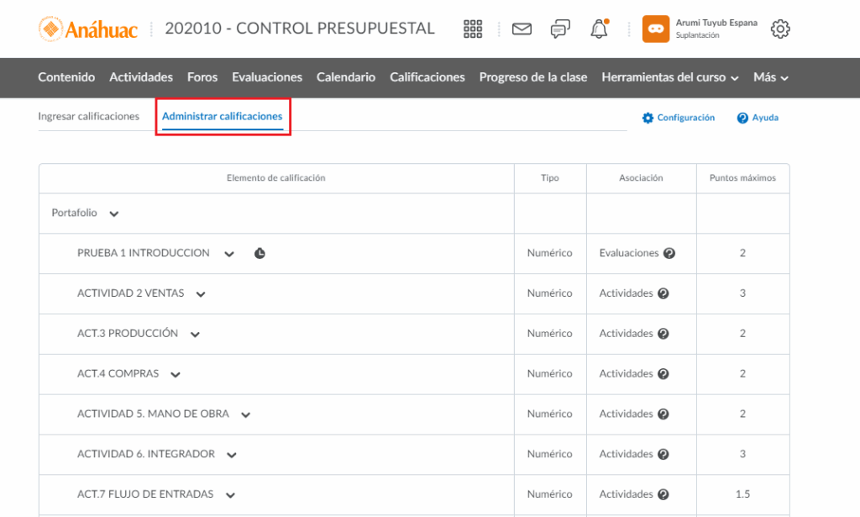Screen dimensions: 860x517
Task: Click clock icon next to PRUEBA 1 INTRODUCCION
Action: click(x=260, y=253)
